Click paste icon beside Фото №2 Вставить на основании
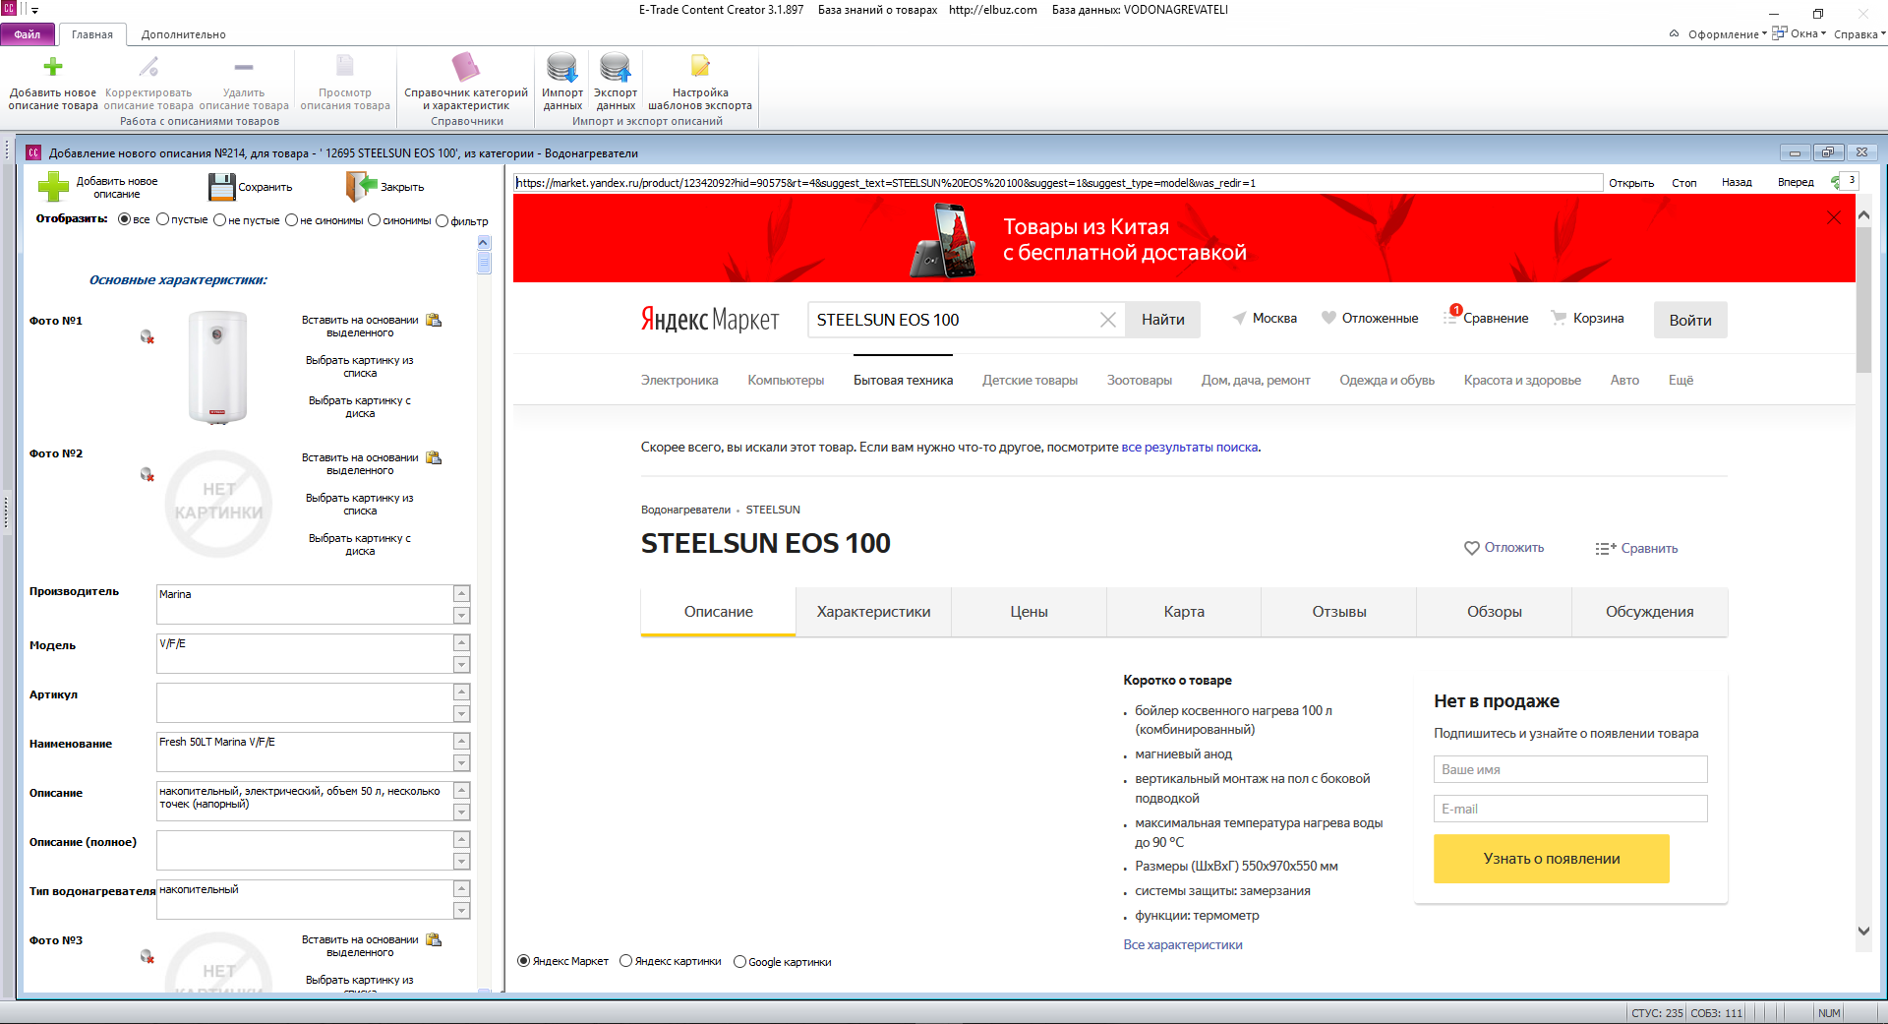The image size is (1888, 1024). pos(434,458)
